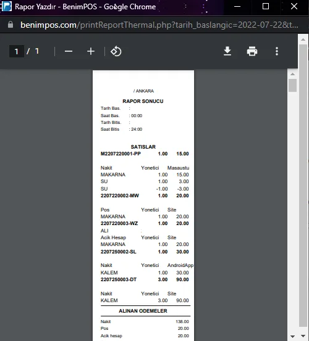
Task: Click the benimpos.com address bar URL
Action: point(159,25)
